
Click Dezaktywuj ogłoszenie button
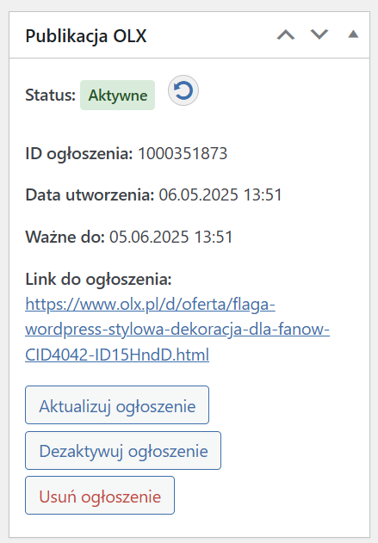(x=123, y=451)
